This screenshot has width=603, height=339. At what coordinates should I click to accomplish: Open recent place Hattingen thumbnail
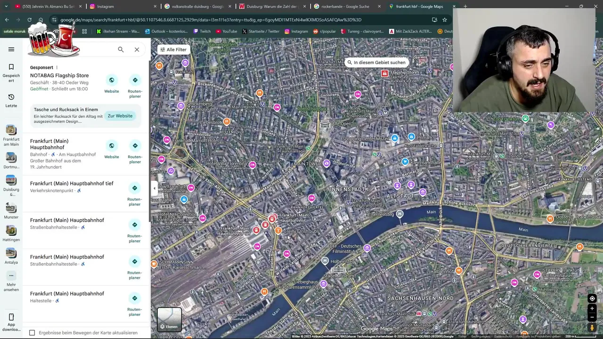[x=11, y=230]
